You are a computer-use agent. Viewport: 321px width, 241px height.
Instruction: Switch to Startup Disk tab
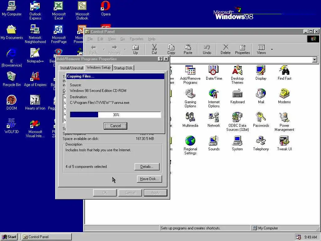coord(123,68)
